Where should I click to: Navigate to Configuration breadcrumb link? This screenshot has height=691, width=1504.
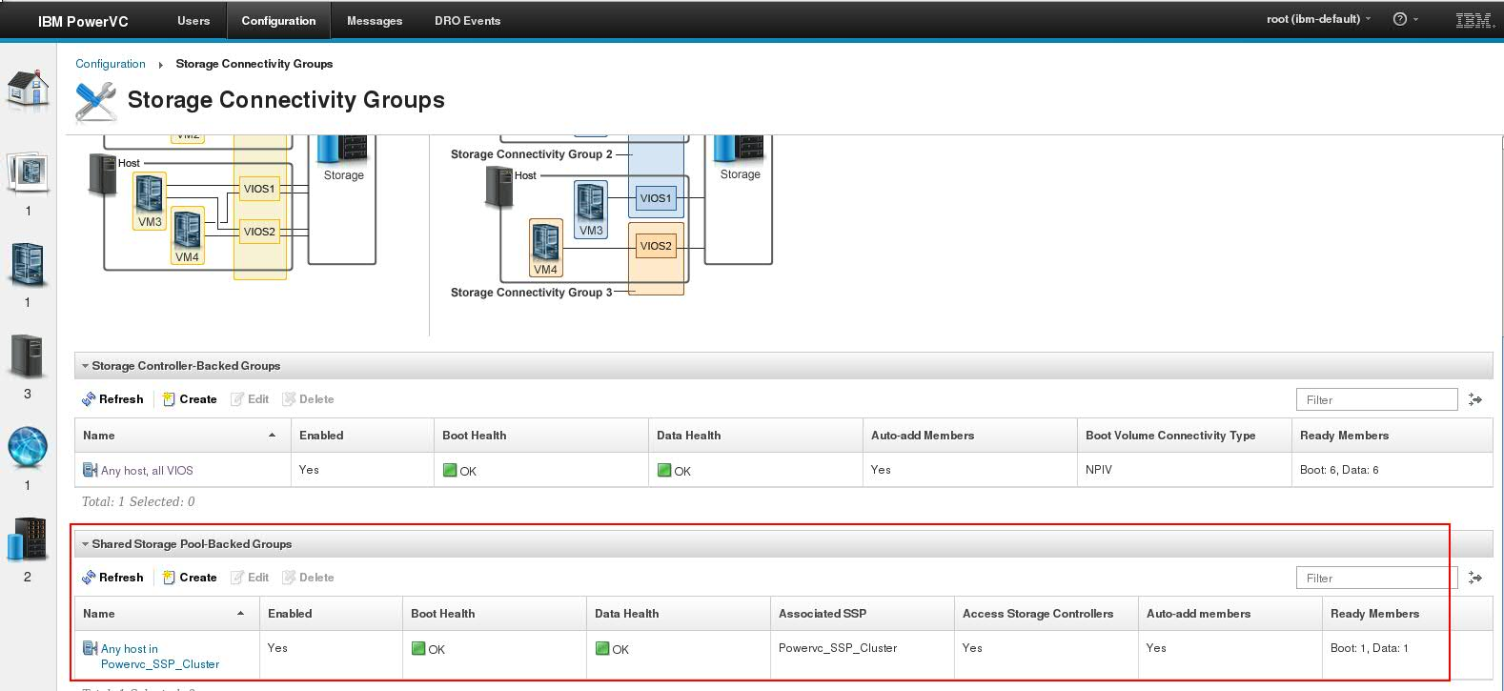click(111, 64)
